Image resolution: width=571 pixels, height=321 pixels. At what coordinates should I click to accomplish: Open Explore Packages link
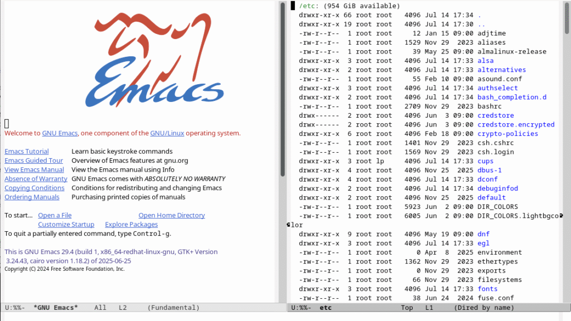131,224
